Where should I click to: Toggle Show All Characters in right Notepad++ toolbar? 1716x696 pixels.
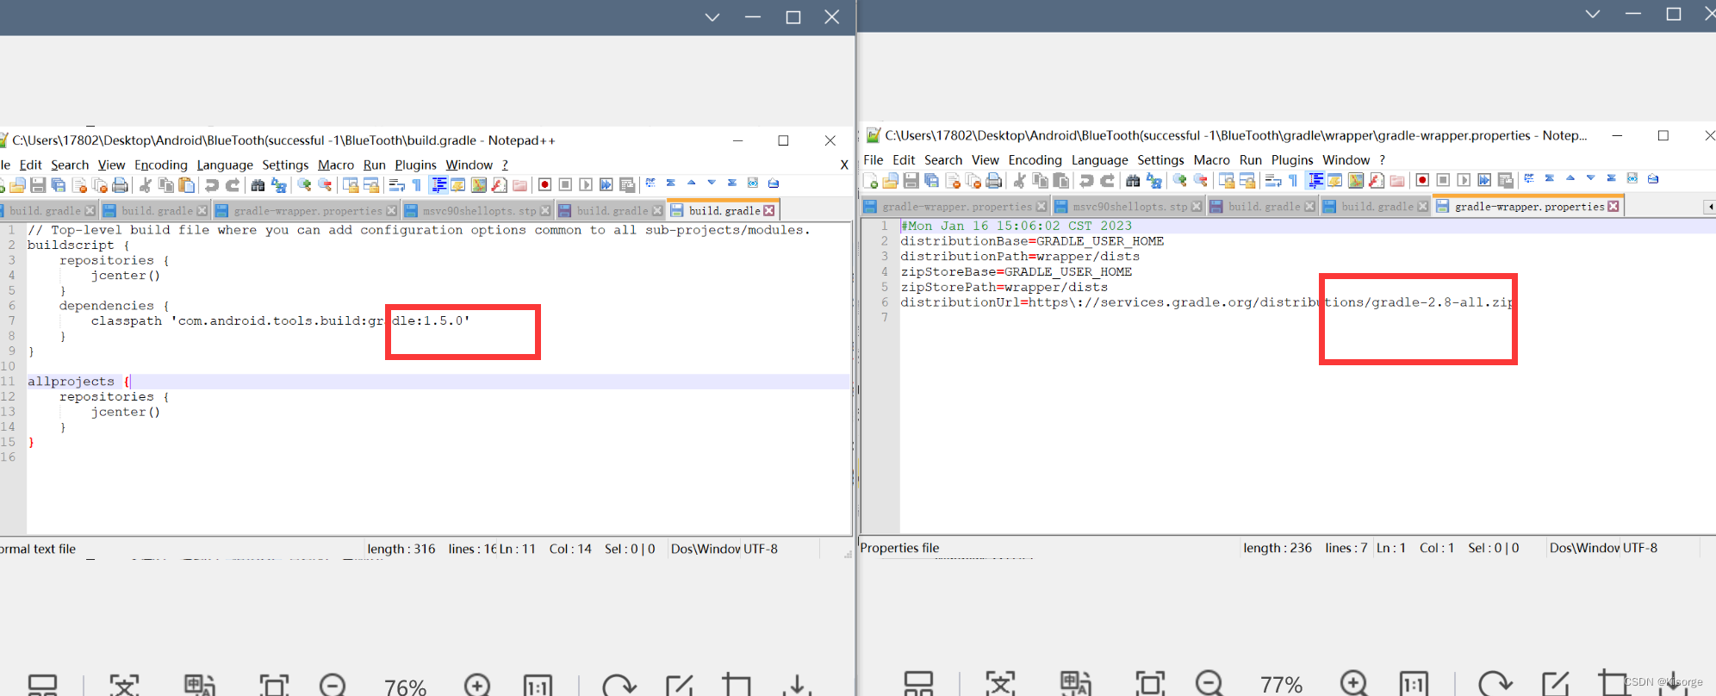tap(1294, 180)
